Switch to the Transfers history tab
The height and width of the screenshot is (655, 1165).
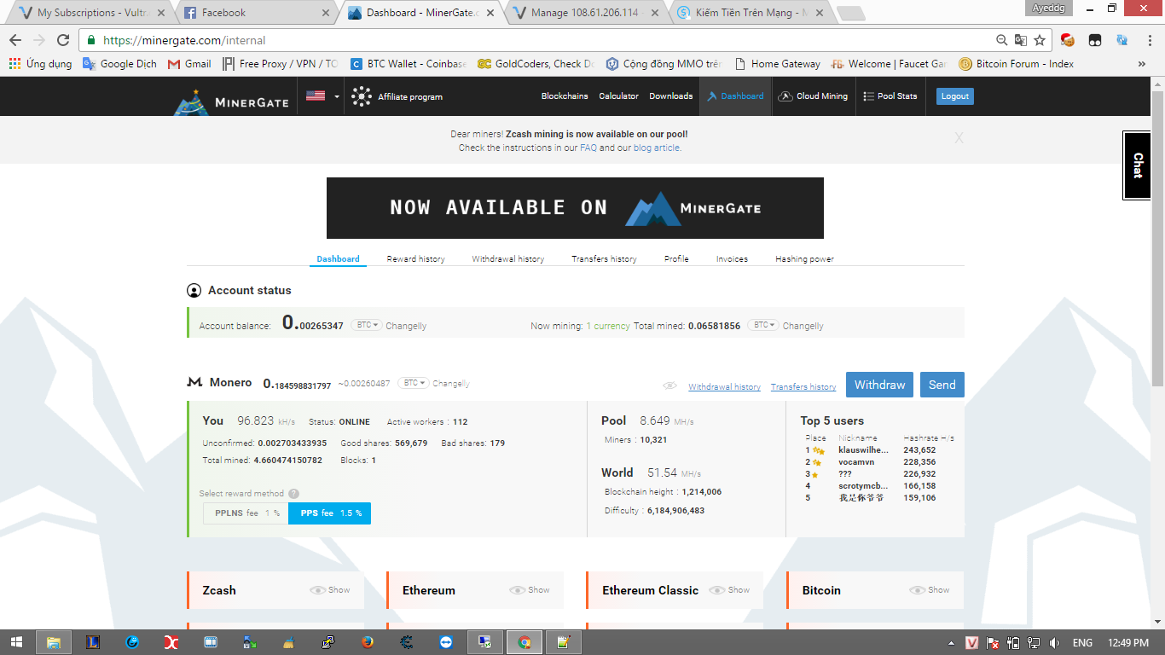(604, 259)
